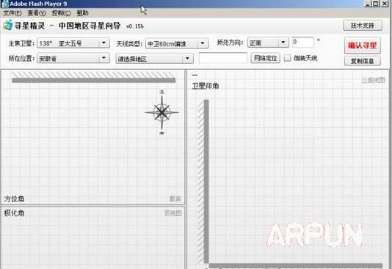Screen dimensions: 392x269
Task: Maximize the Adobe Flash Player window
Action: [376, 4]
